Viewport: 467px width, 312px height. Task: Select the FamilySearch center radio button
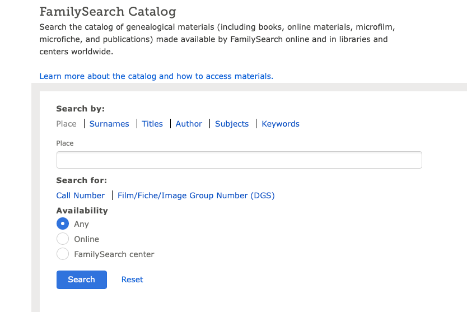pyautogui.click(x=64, y=254)
